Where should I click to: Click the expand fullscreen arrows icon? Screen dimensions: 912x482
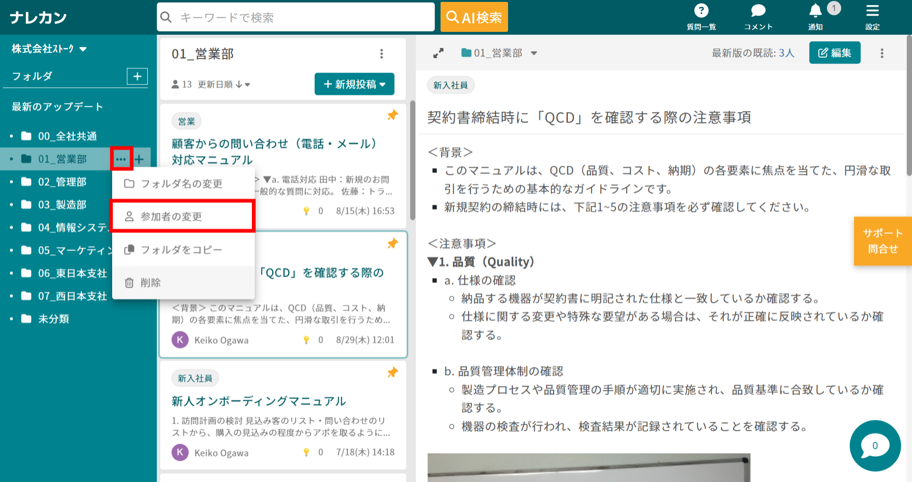pyautogui.click(x=438, y=53)
